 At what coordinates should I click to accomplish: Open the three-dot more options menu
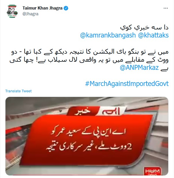point(166,8)
